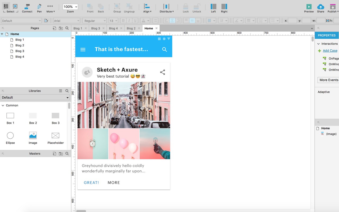Collapse the Home page tree node
This screenshot has height=212, width=339.
click(x=2, y=34)
